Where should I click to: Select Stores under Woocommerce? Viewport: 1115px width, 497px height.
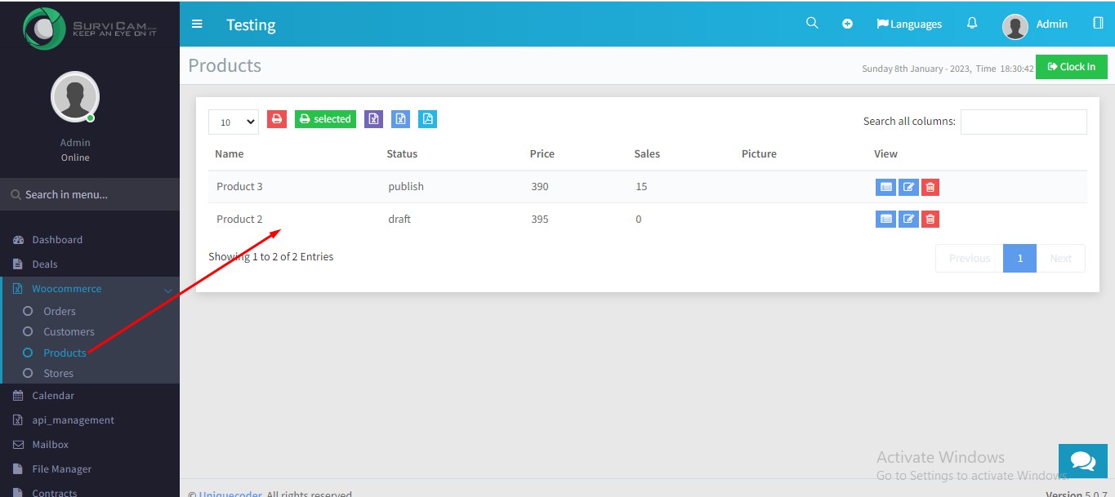pos(58,373)
